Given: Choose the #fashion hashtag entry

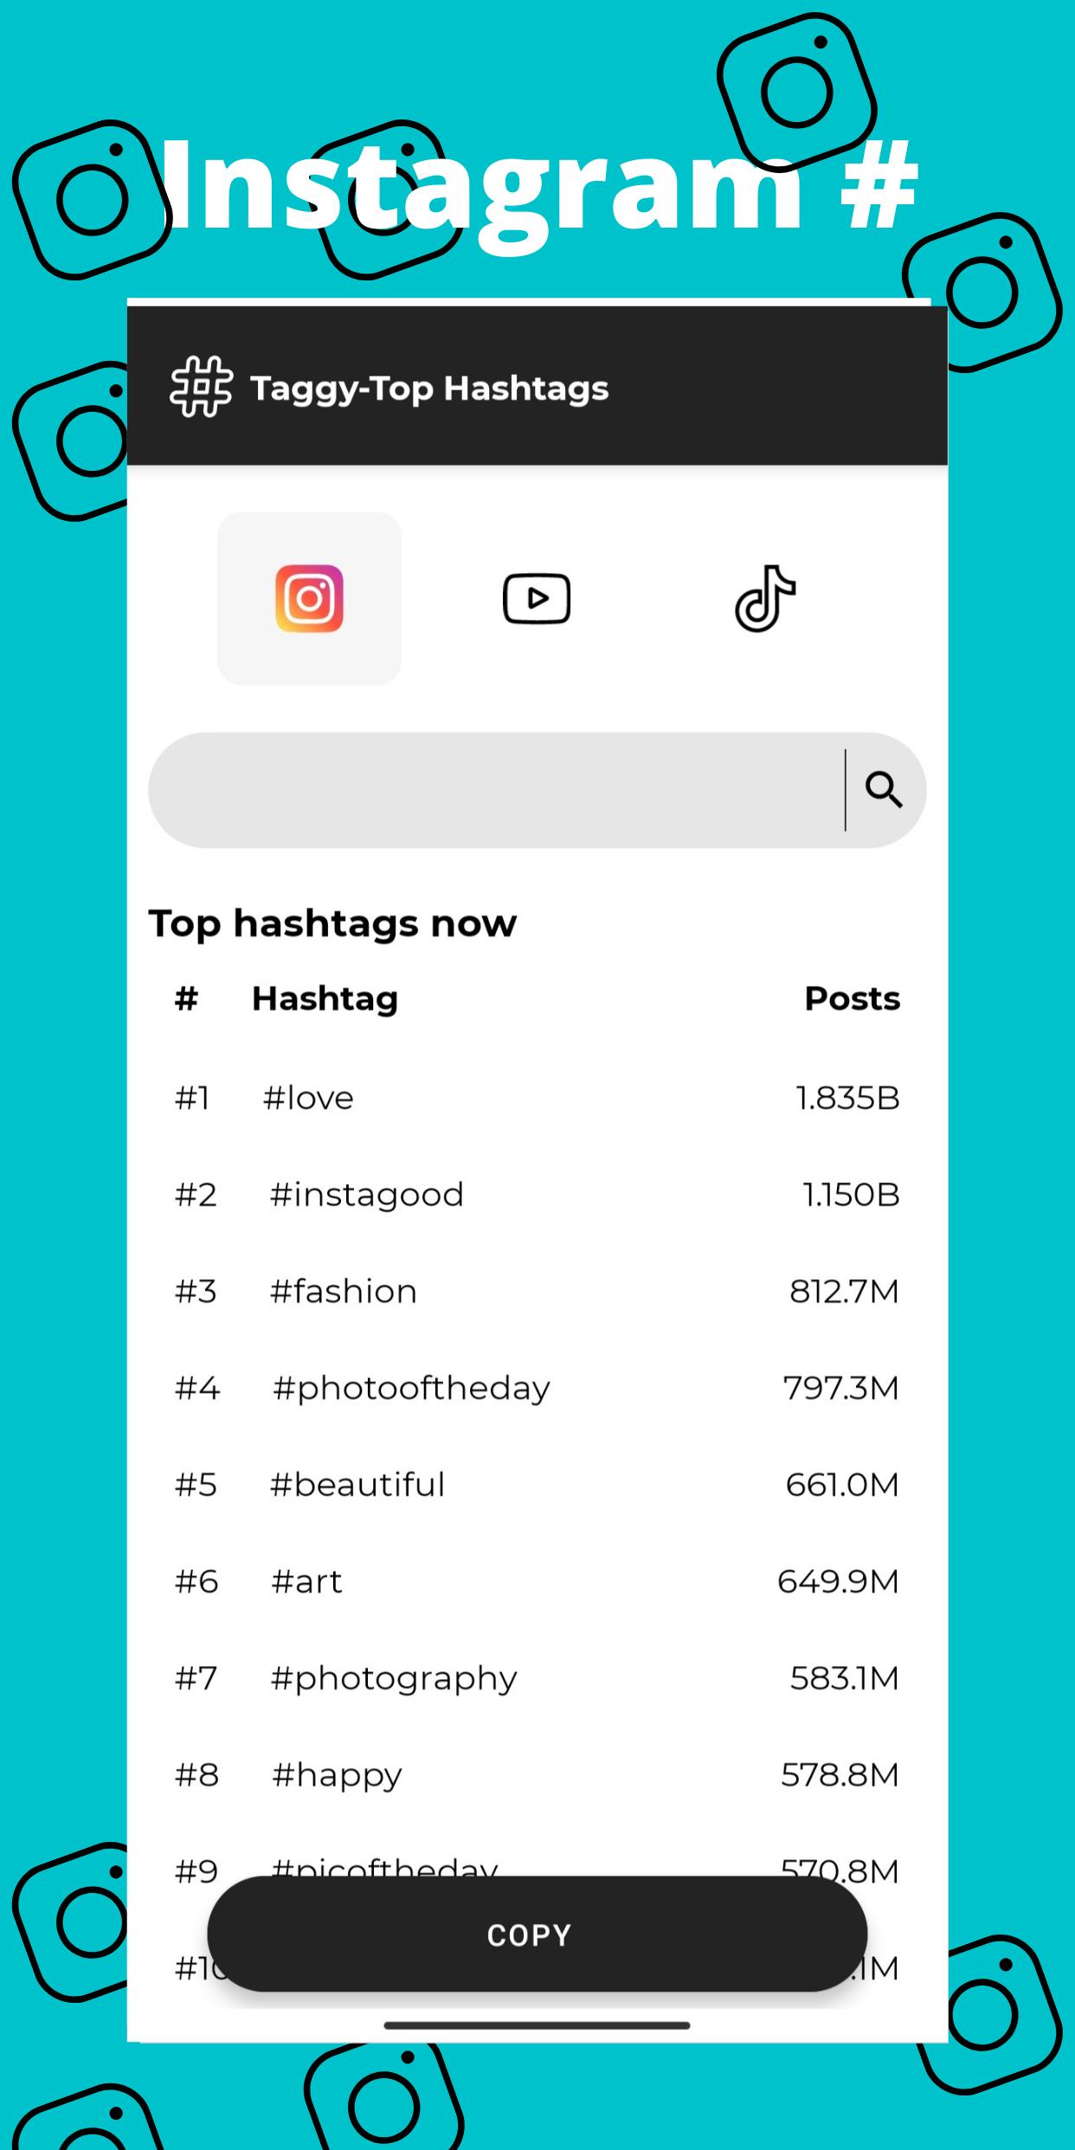Looking at the screenshot, I should pos(537,1291).
